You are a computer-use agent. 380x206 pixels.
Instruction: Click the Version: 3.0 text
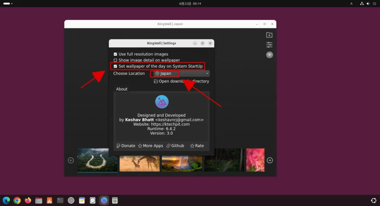pyautogui.click(x=161, y=133)
